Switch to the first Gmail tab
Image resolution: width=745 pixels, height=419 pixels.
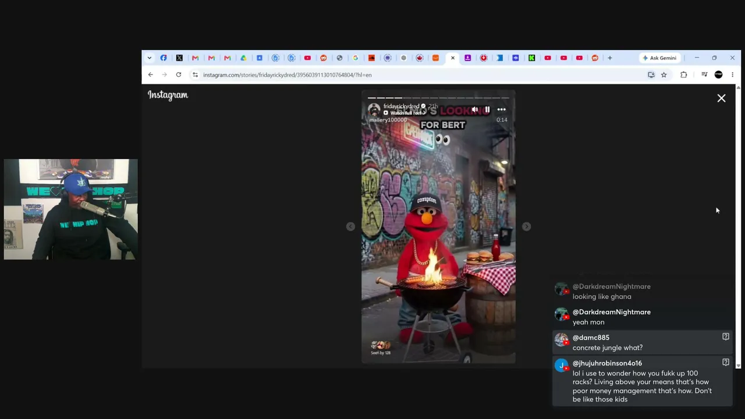click(196, 58)
